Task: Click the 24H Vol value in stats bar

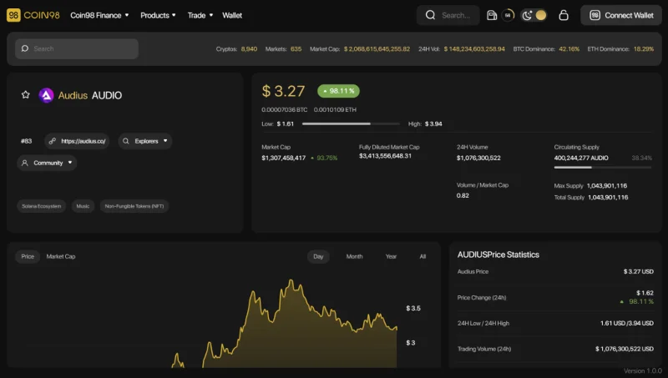Action: pos(474,49)
